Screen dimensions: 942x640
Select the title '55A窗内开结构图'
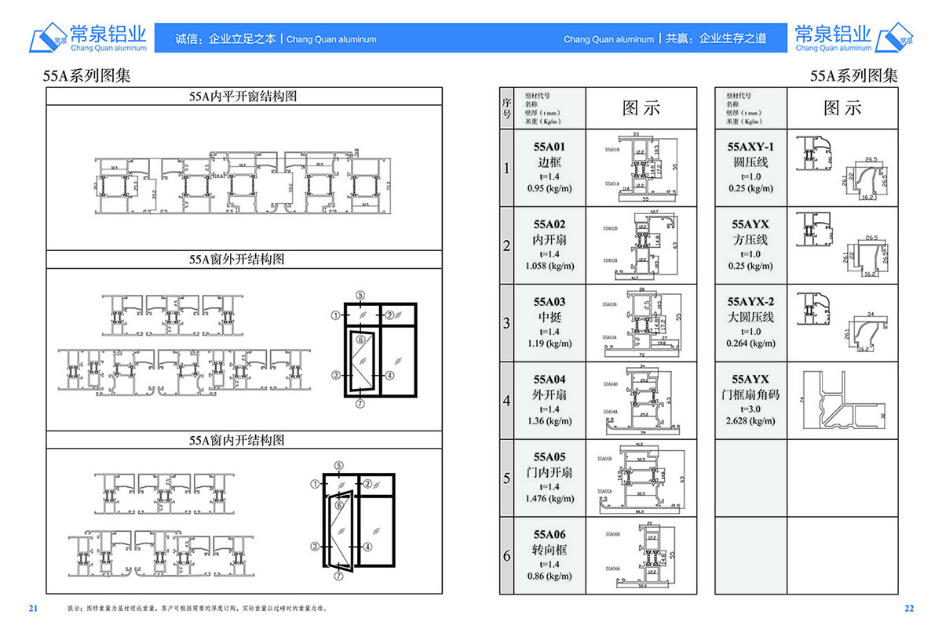pyautogui.click(x=236, y=441)
